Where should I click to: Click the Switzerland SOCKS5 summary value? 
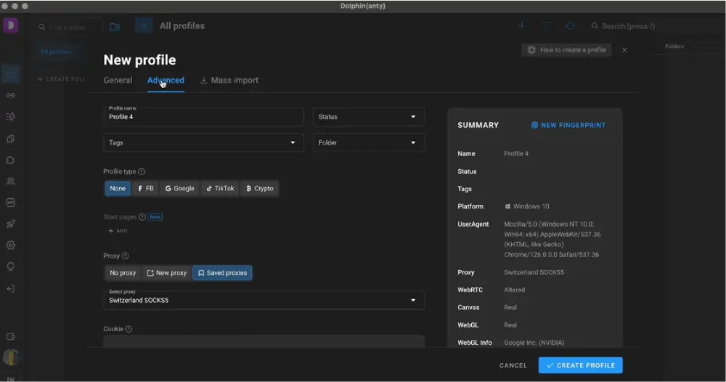[534, 272]
